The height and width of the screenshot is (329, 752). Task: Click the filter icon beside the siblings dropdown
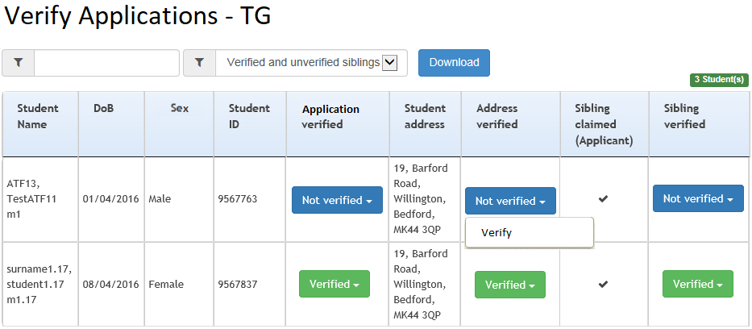(200, 63)
